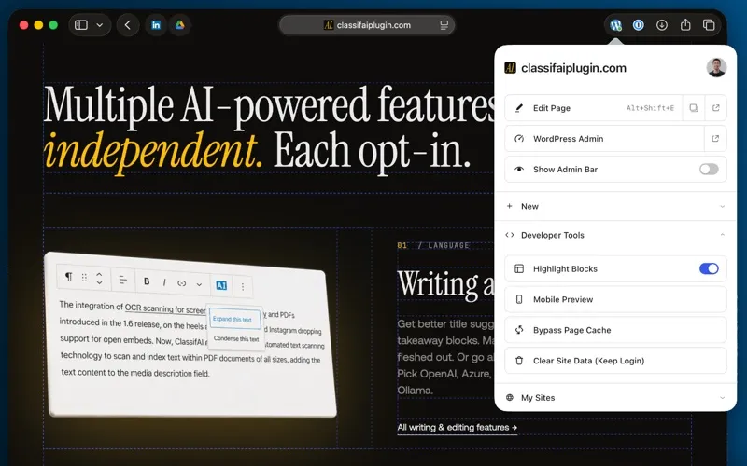Open the WordPress extension icon in toolbar
The image size is (747, 466).
pos(615,25)
